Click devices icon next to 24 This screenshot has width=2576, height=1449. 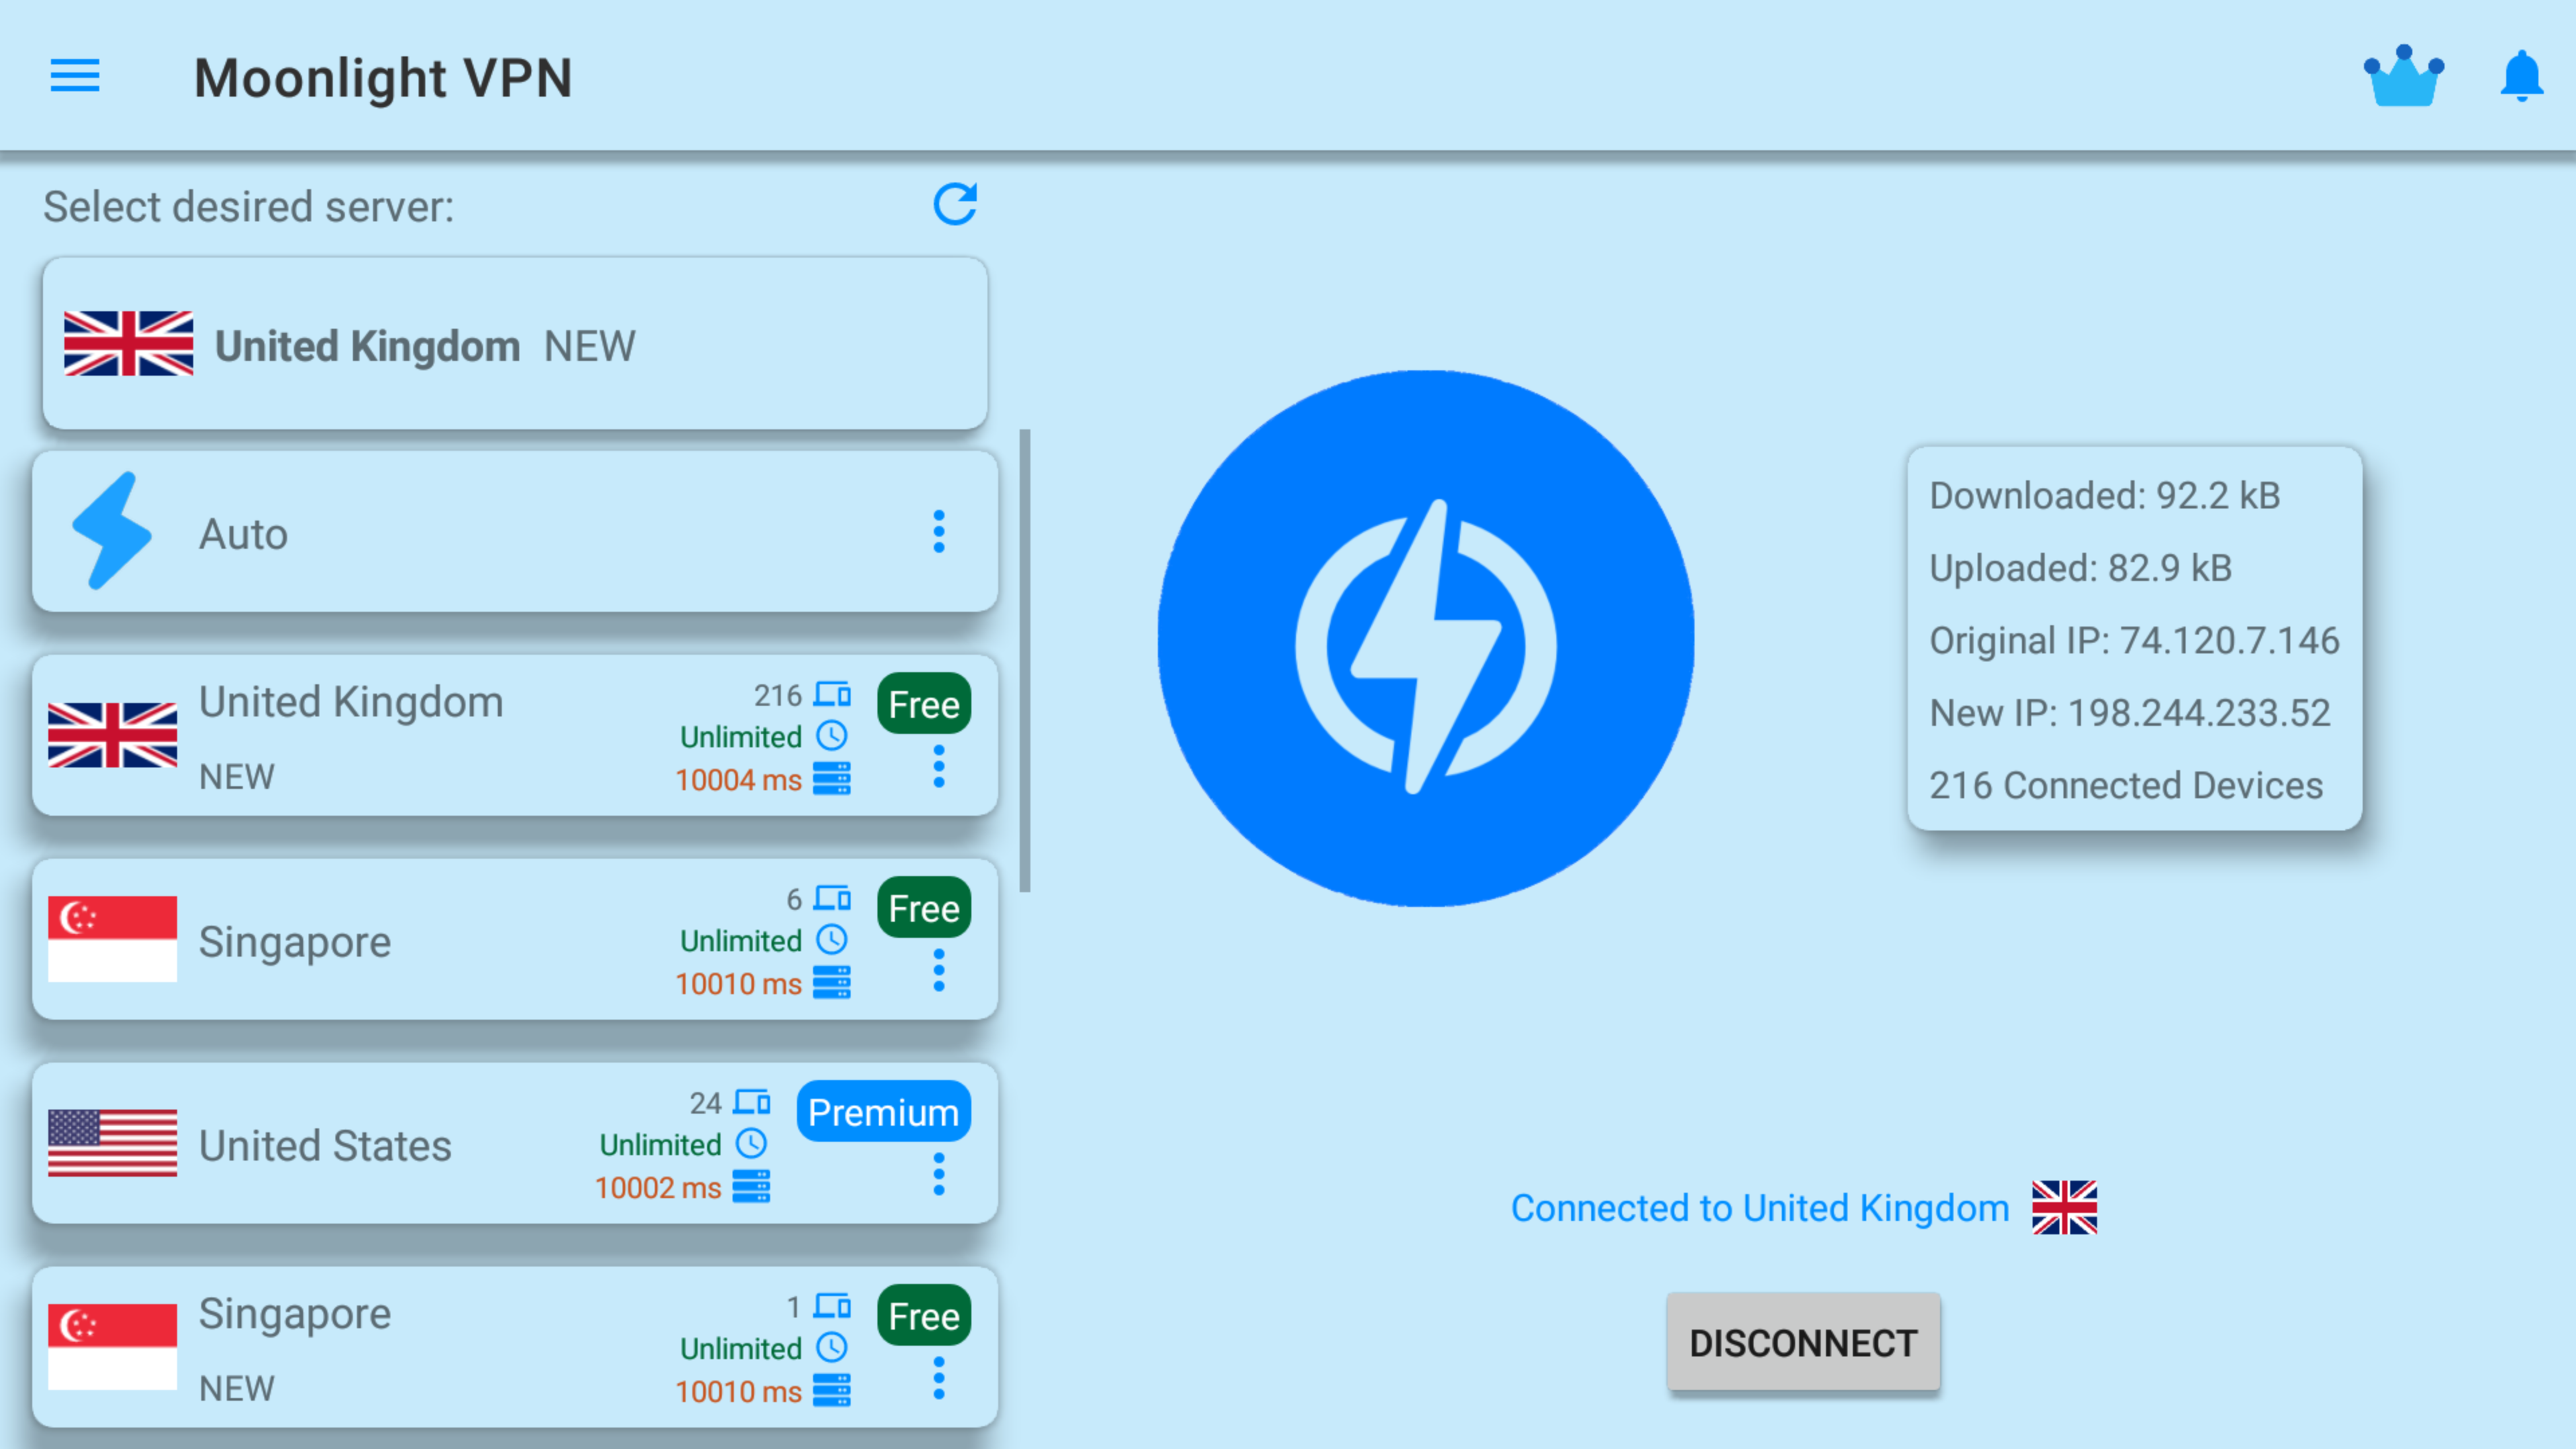[x=752, y=1102]
